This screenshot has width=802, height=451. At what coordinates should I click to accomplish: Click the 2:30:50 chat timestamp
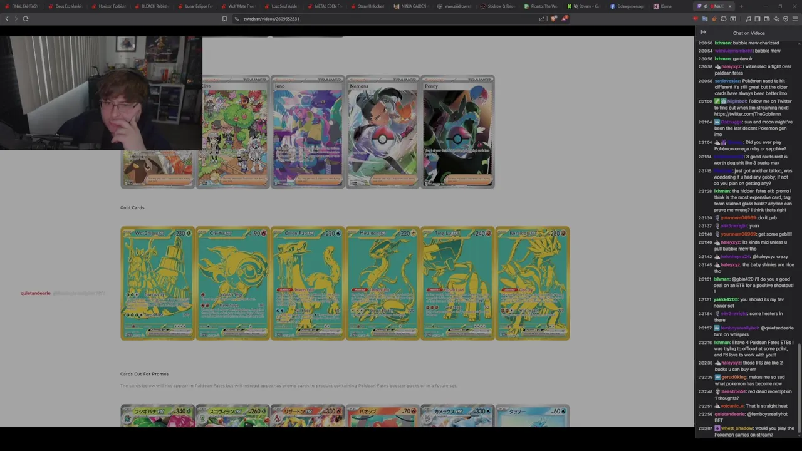click(x=705, y=43)
